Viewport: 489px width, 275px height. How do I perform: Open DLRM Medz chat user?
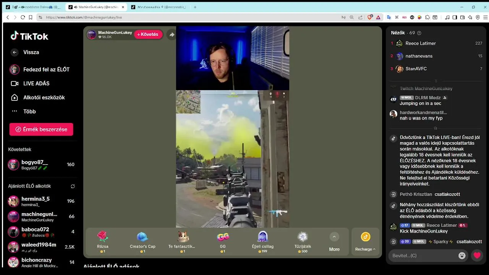[428, 98]
